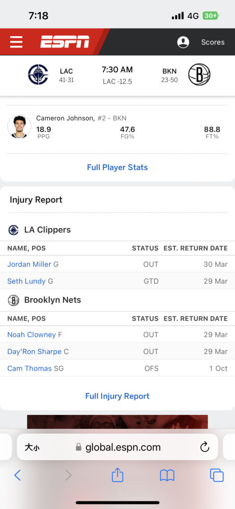This screenshot has width=235, height=509.
Task: Open Safari bookmarks
Action: click(x=167, y=475)
